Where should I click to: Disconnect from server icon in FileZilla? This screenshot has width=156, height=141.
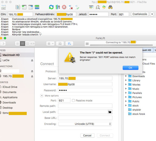pyautogui.click(x=71, y=7)
